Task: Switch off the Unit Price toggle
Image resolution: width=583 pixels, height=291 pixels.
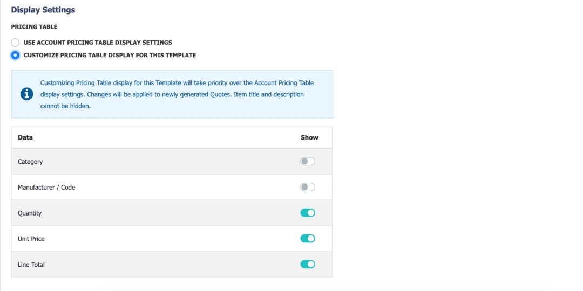Action: (x=308, y=239)
